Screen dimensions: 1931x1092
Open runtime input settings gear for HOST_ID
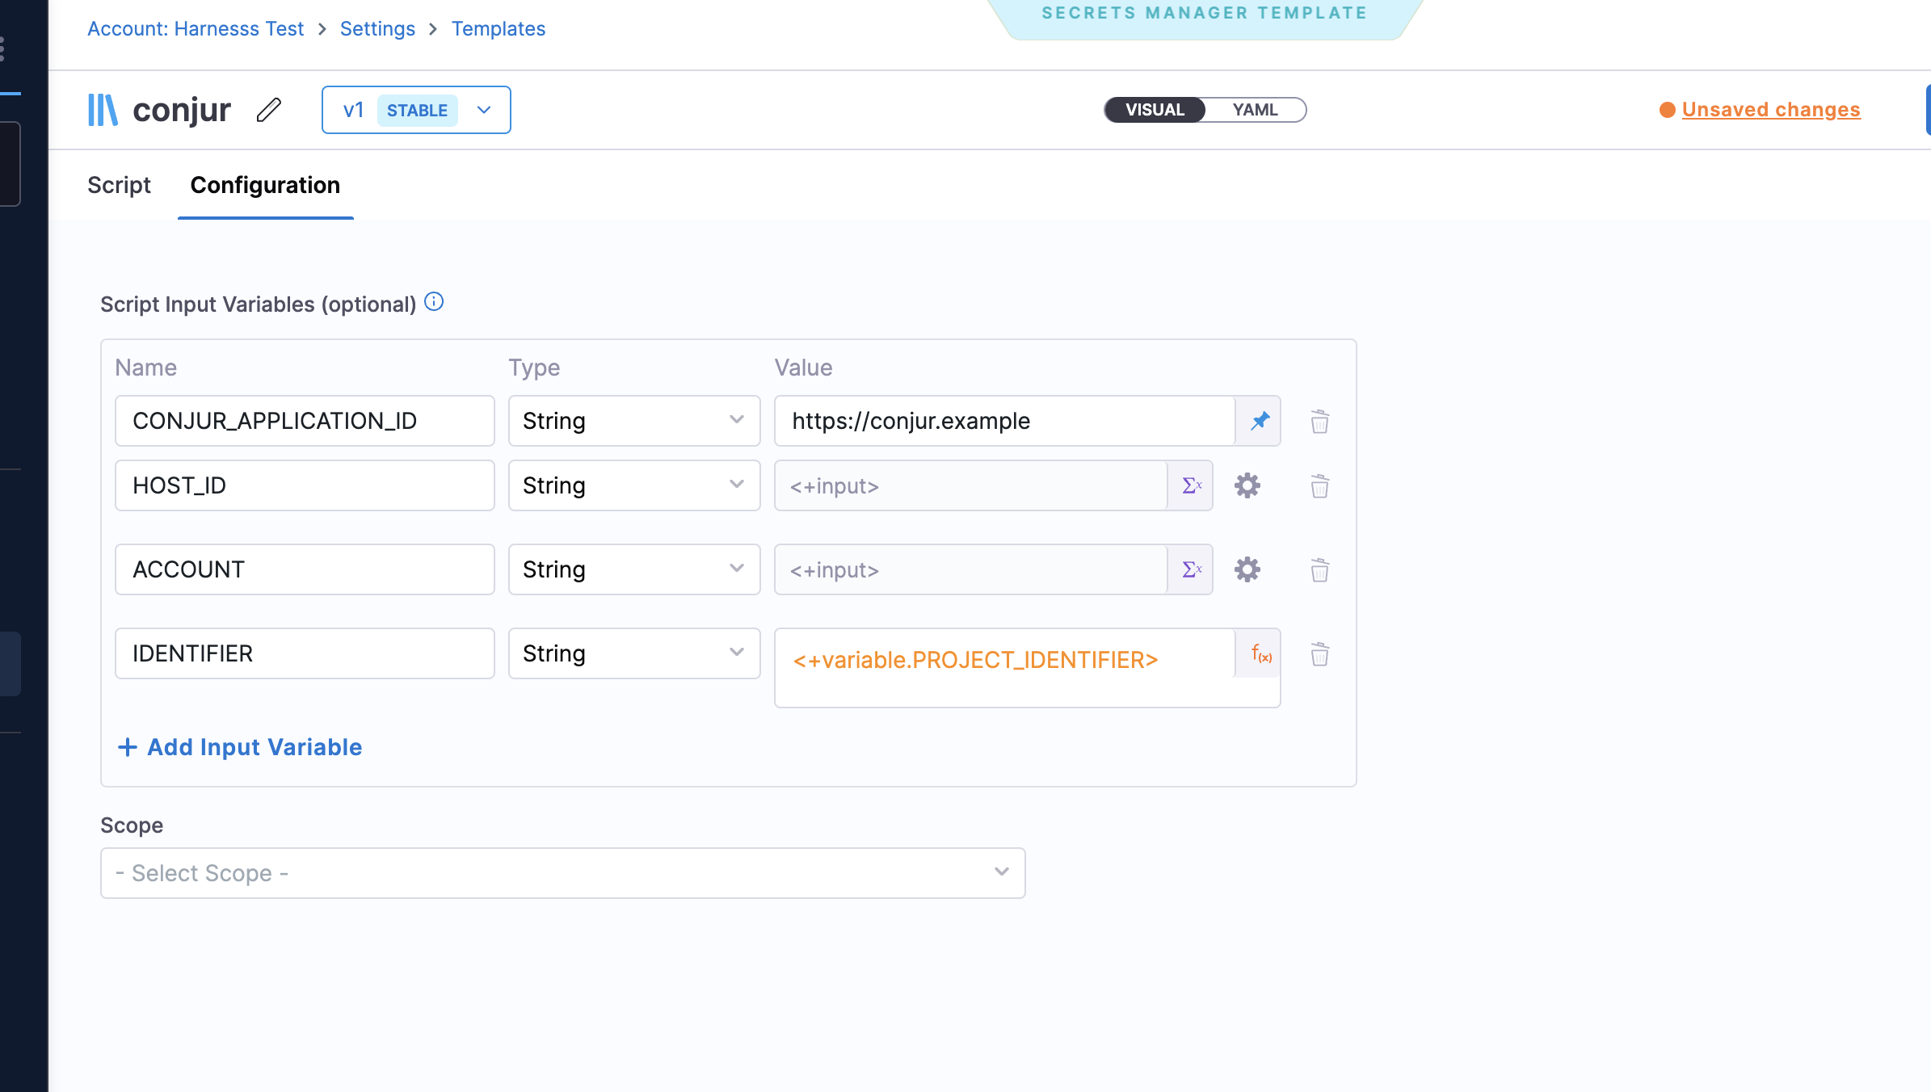(x=1247, y=485)
